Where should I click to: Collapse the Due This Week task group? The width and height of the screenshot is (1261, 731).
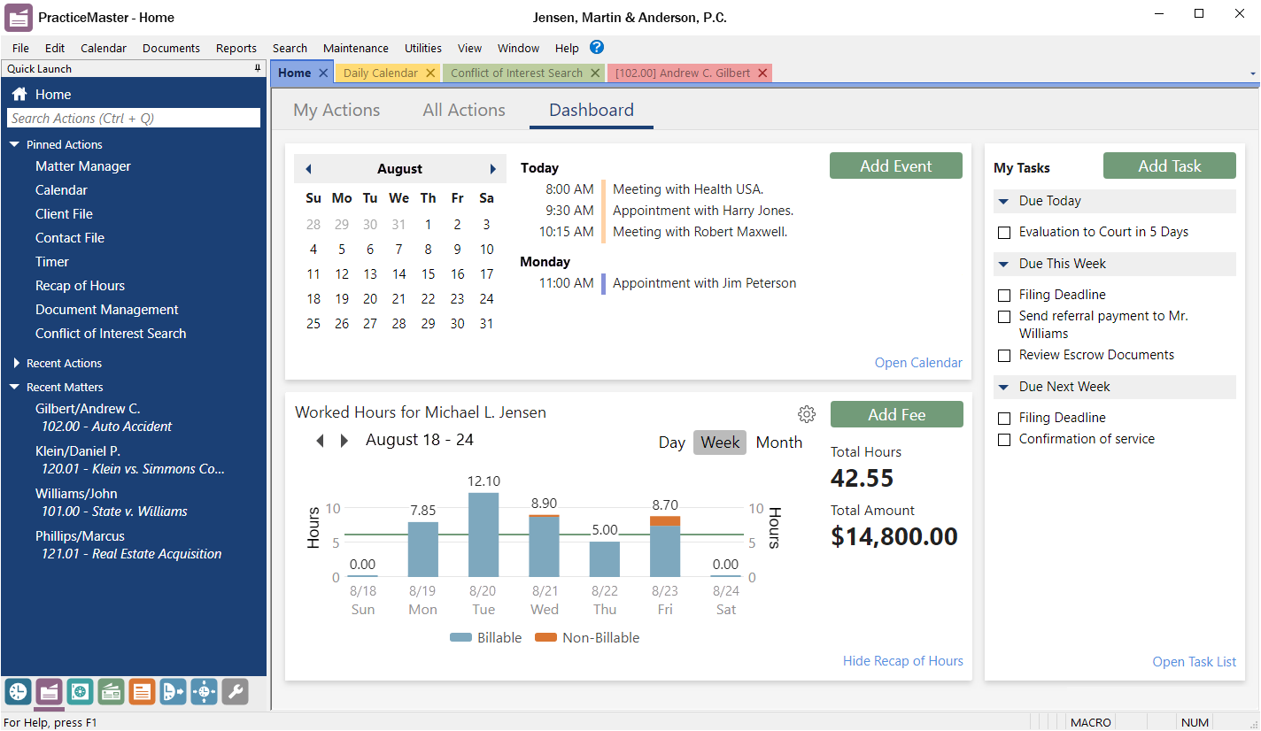tap(1004, 264)
